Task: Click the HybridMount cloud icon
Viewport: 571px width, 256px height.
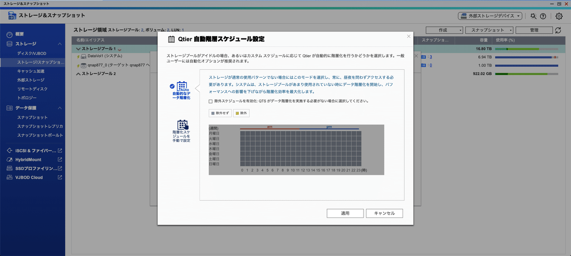Action: (10, 160)
